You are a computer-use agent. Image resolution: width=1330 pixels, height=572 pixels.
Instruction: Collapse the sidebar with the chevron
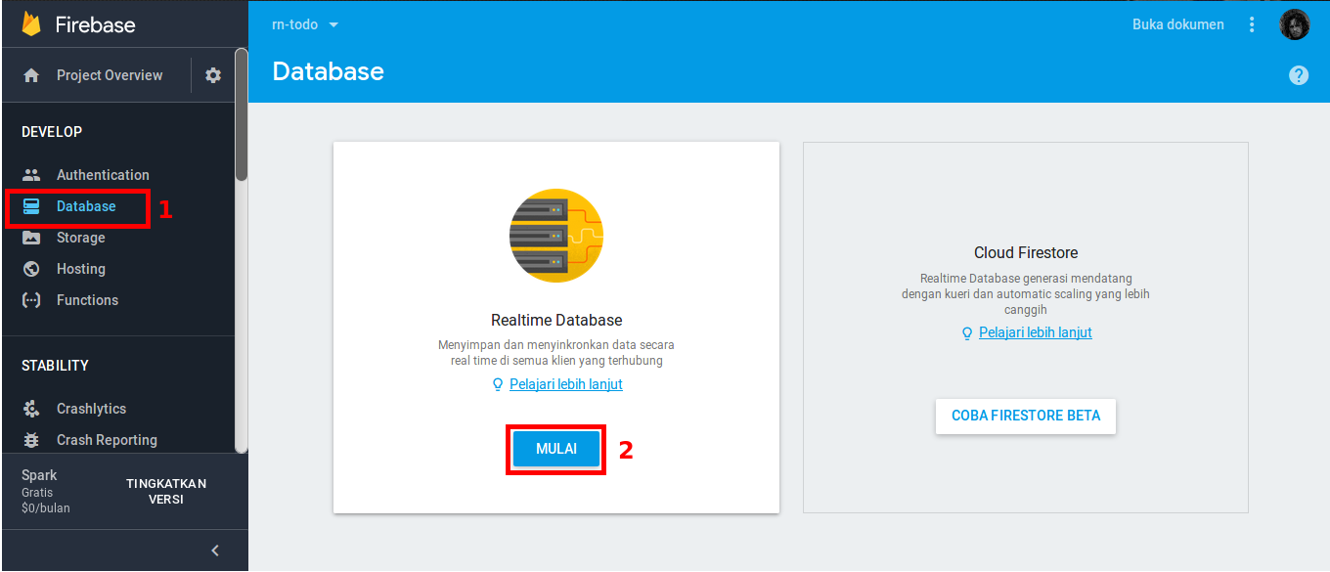215,550
